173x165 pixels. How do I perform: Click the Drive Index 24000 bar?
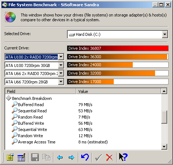(118, 65)
